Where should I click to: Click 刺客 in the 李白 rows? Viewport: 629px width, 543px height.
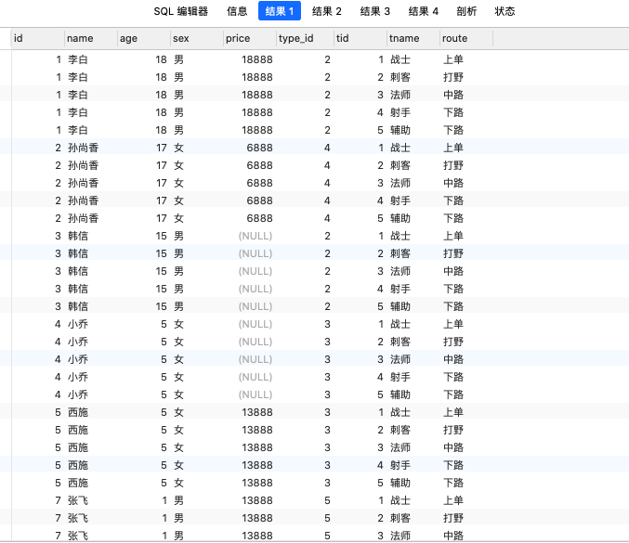point(400,77)
